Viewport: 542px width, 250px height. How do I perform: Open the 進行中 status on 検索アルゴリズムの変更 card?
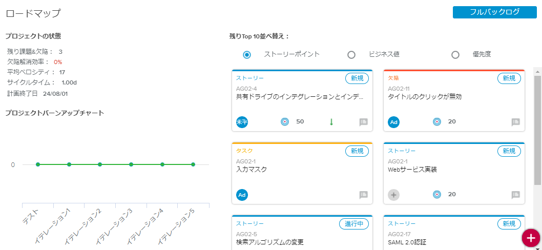click(354, 224)
